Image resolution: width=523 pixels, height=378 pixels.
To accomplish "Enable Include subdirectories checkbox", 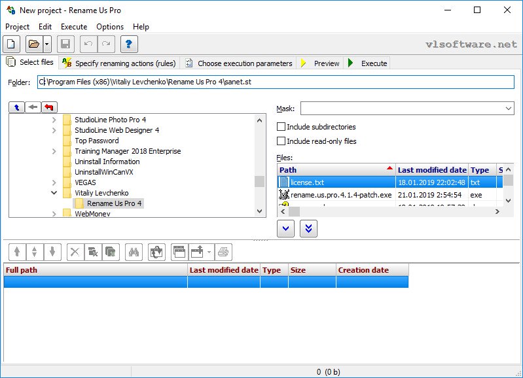I will click(281, 127).
